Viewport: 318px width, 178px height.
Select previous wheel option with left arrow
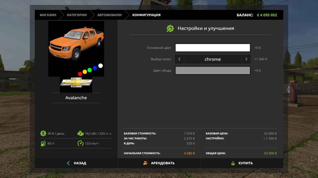point(179,59)
